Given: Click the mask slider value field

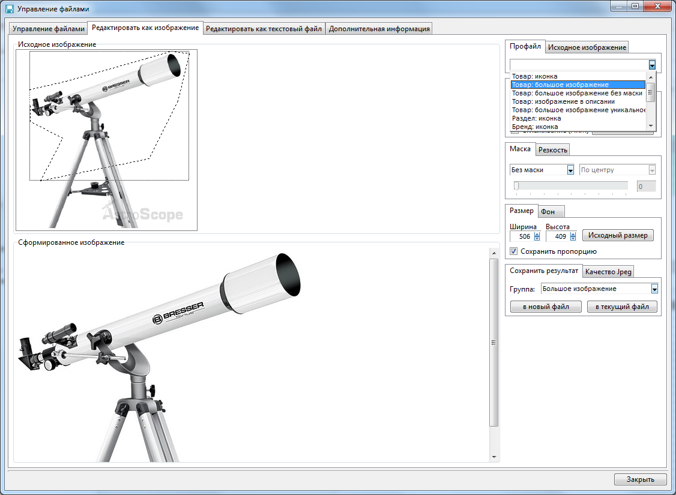Looking at the screenshot, I should tap(646, 187).
